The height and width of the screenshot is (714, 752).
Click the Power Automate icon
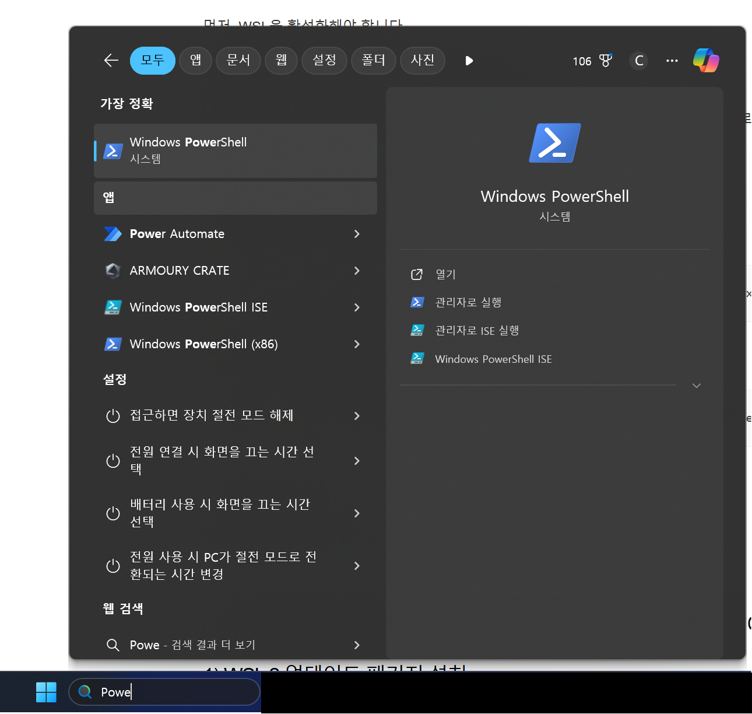tap(113, 234)
